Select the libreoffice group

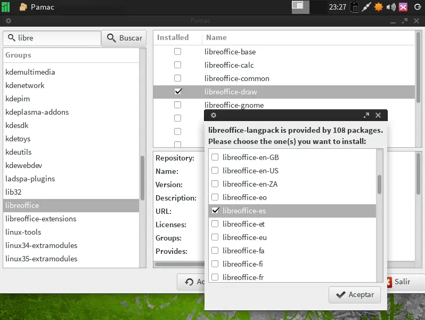71,205
